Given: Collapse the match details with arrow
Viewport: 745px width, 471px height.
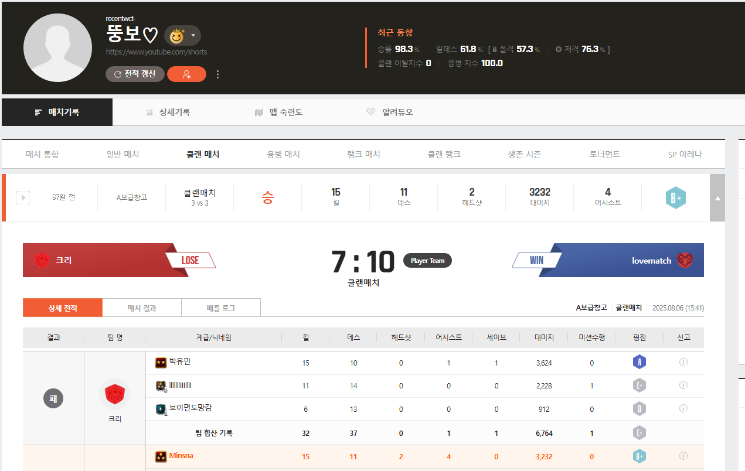Looking at the screenshot, I should point(717,198).
